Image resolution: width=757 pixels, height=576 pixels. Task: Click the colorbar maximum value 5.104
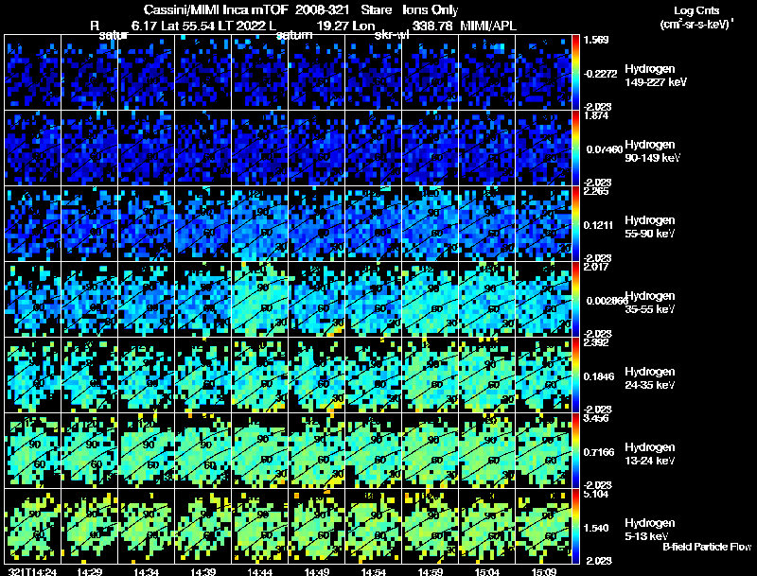(596, 494)
